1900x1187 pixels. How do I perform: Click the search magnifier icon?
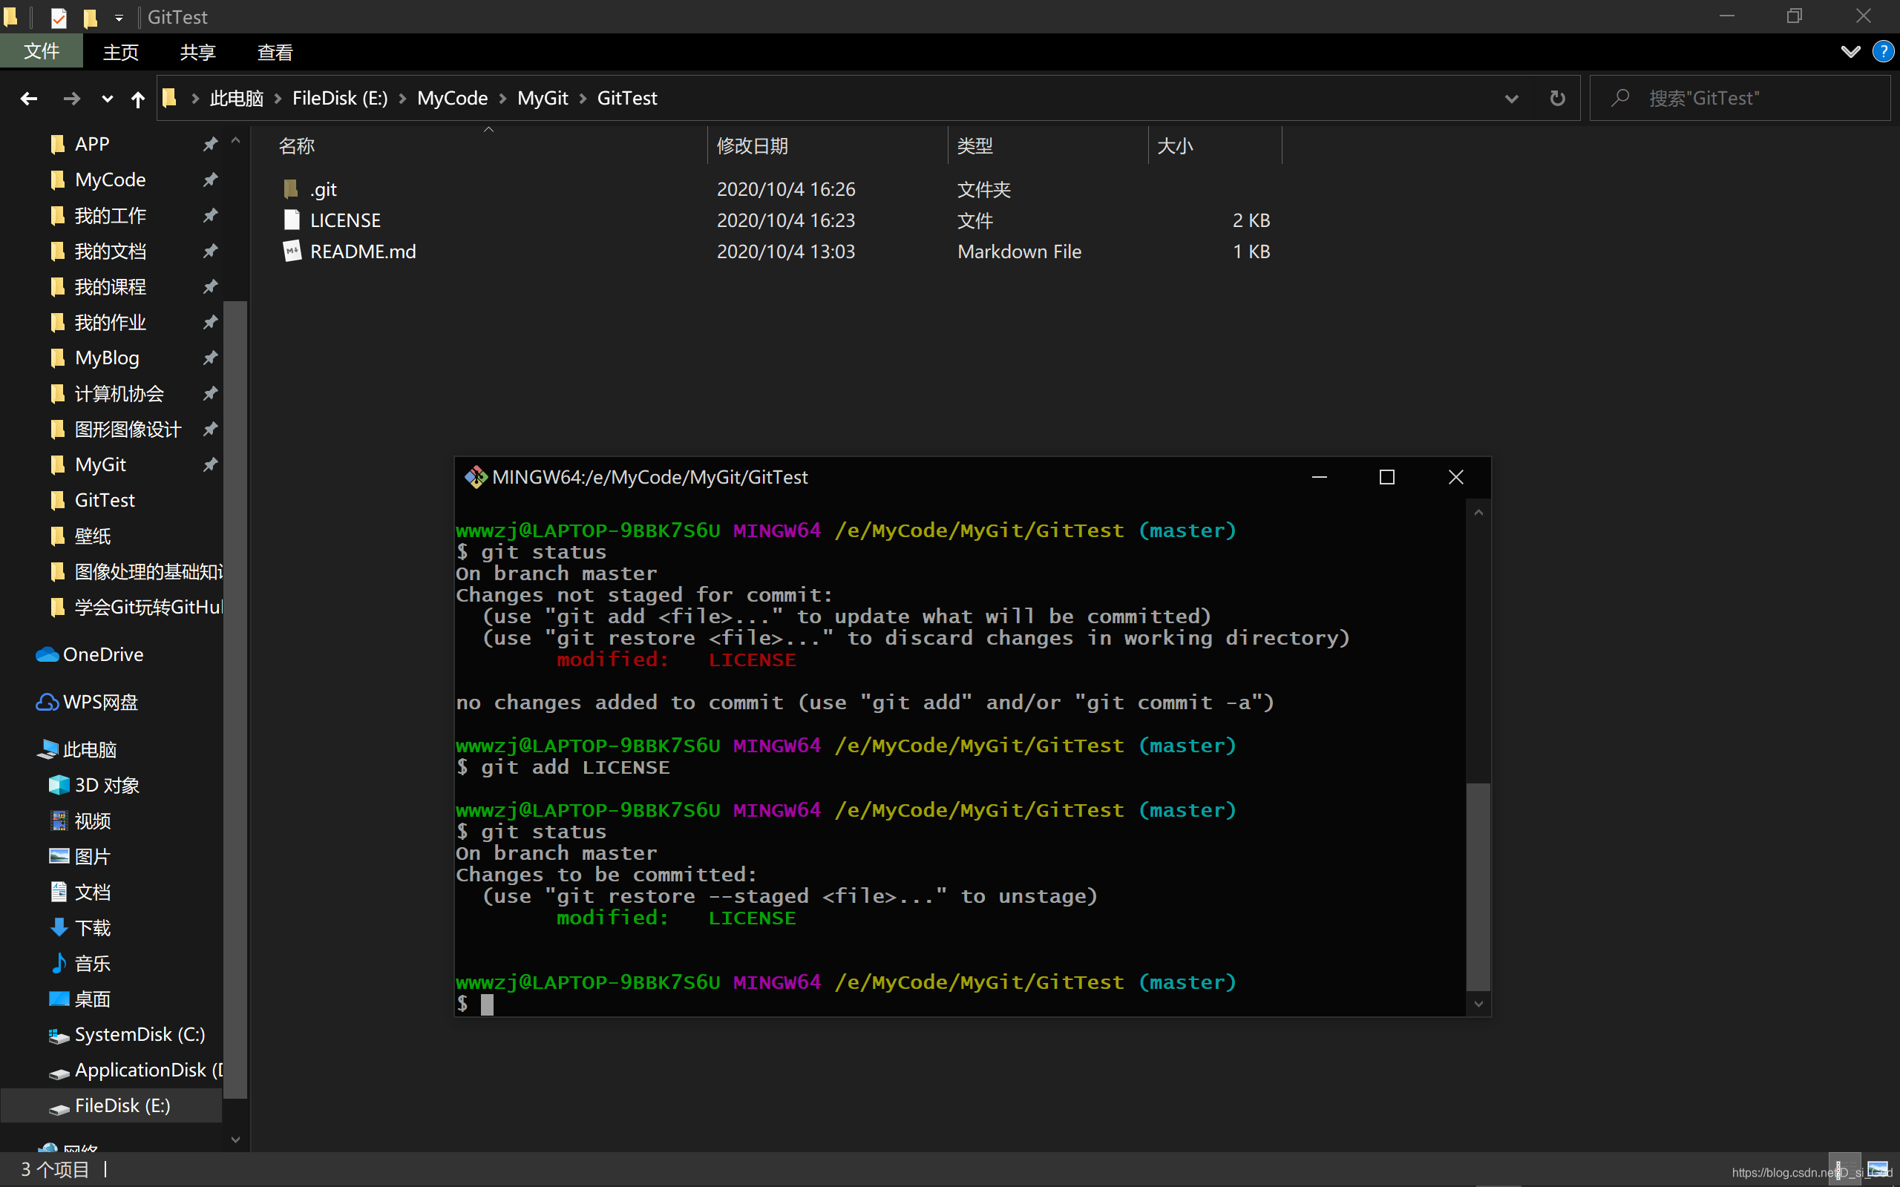click(x=1619, y=98)
